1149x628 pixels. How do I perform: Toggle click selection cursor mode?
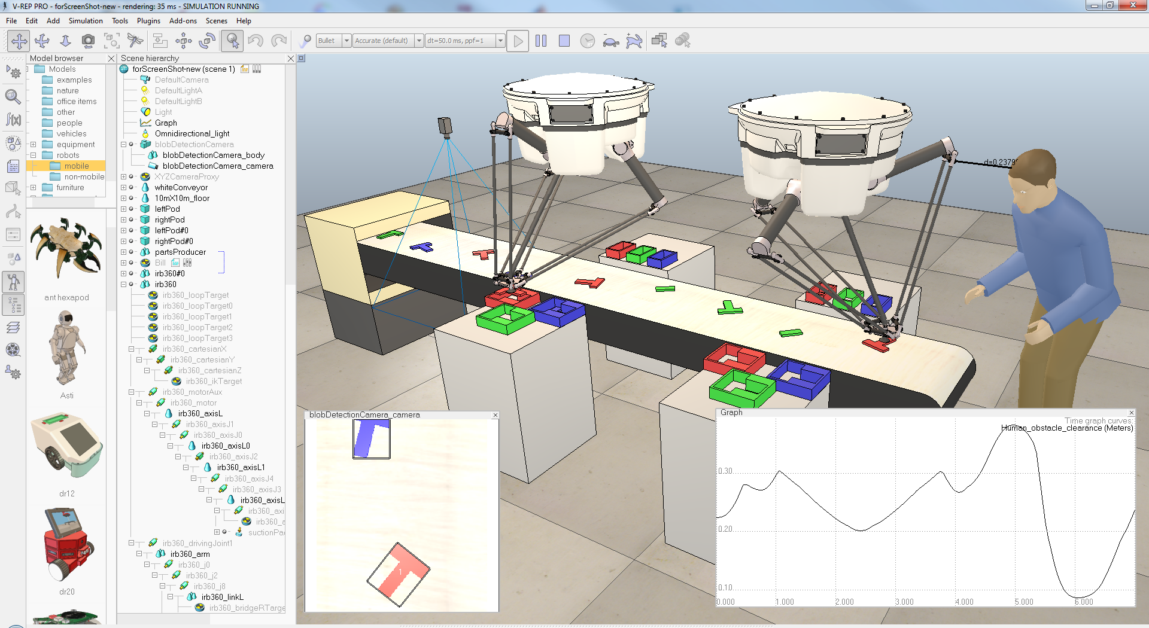(232, 41)
